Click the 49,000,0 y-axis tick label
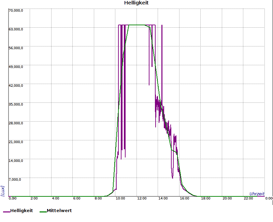This screenshot has height=222, width=273. [x=16, y=67]
